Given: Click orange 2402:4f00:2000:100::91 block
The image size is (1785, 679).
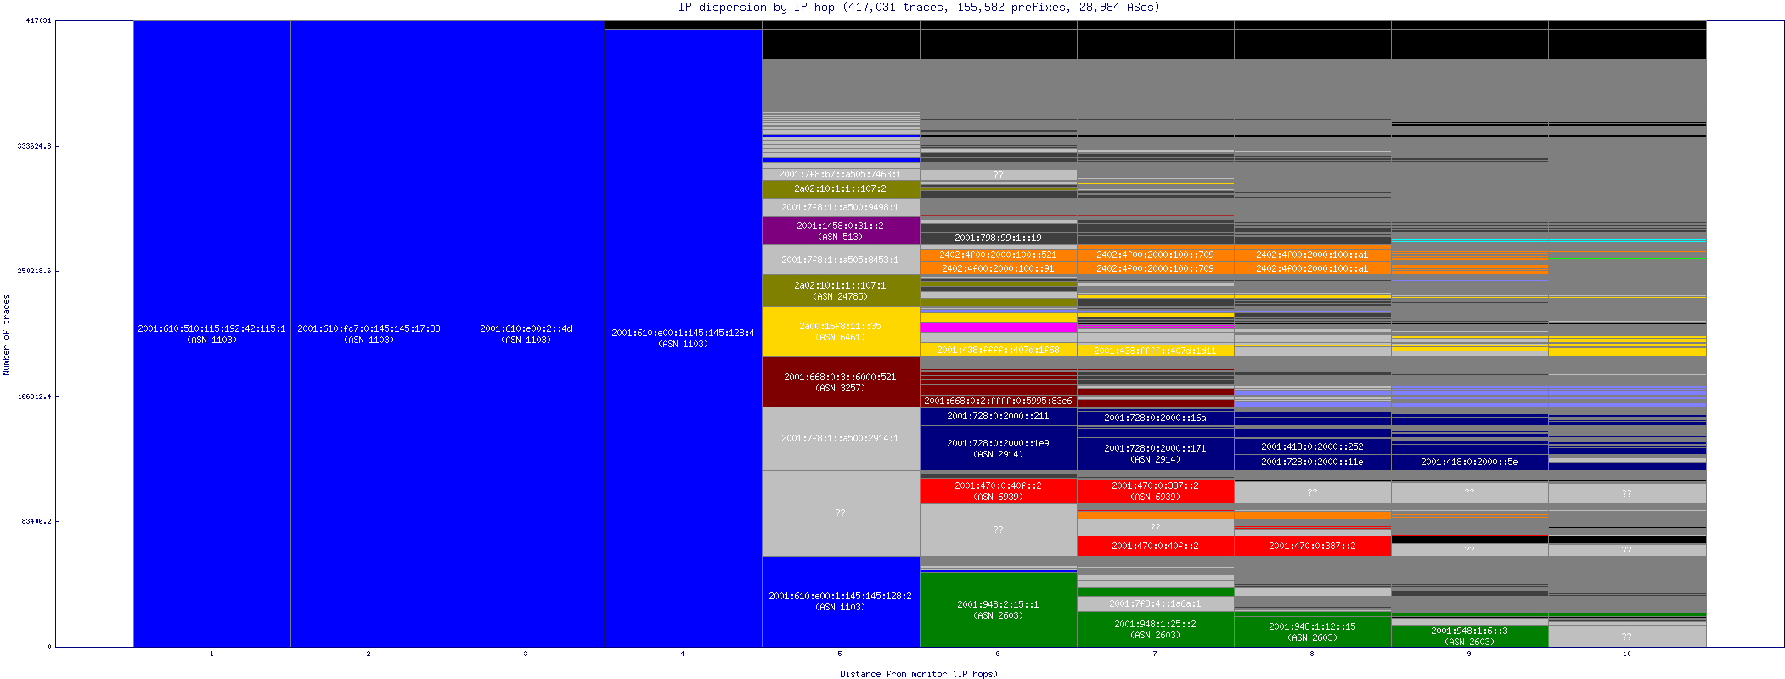Looking at the screenshot, I should click(x=998, y=268).
